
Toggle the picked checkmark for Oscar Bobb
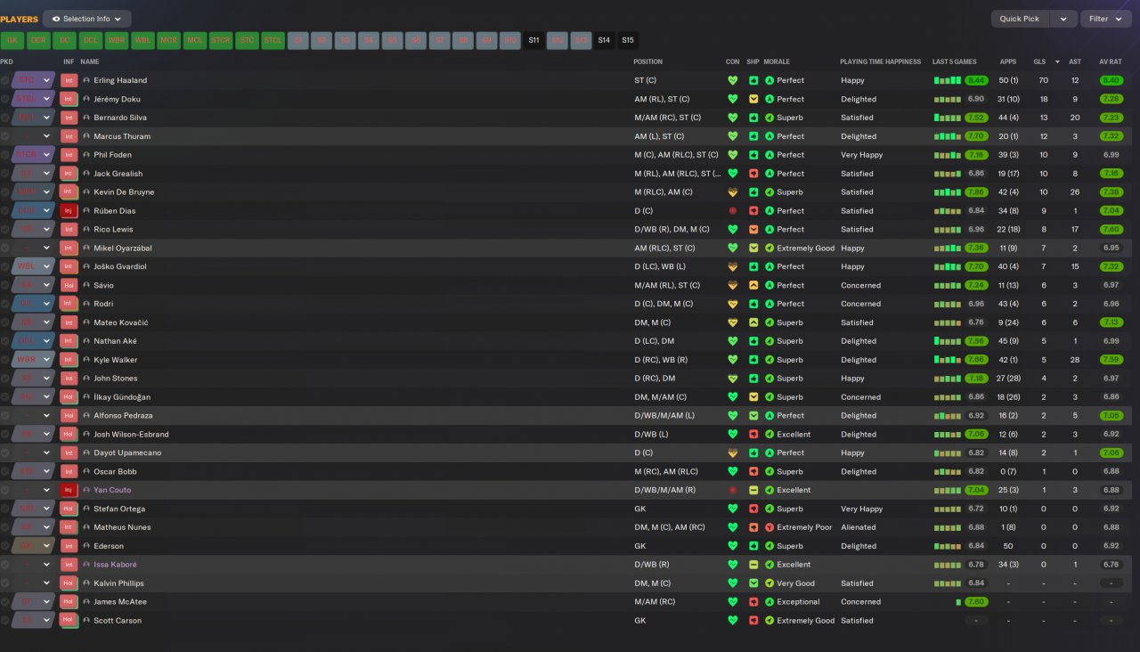(5, 471)
